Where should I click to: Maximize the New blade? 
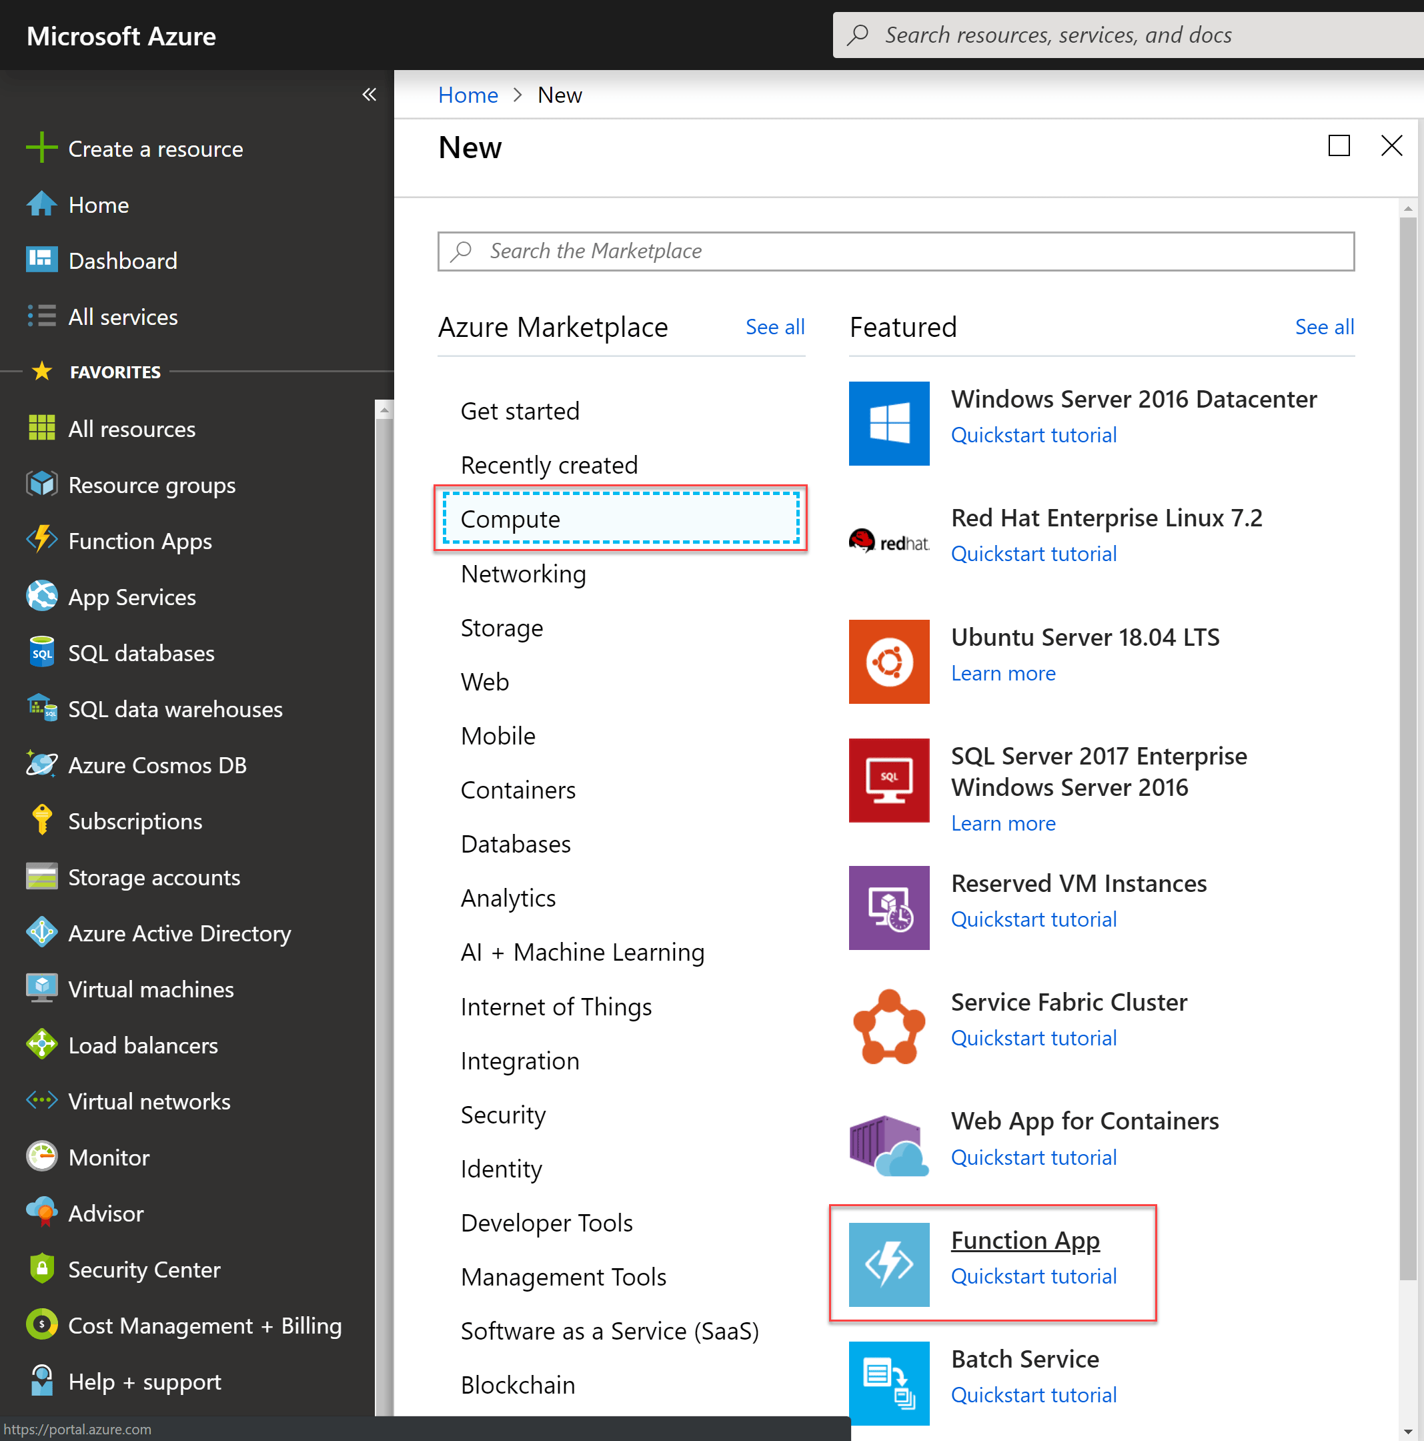point(1339,145)
